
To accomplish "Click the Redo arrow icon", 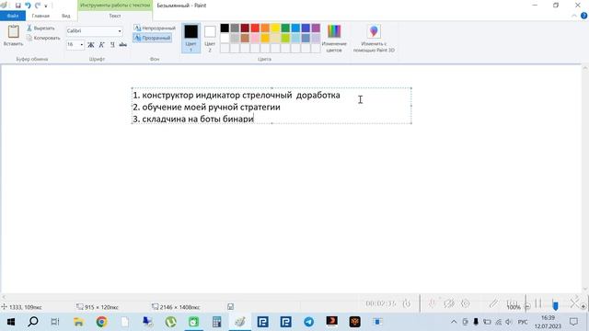I will (x=37, y=6).
